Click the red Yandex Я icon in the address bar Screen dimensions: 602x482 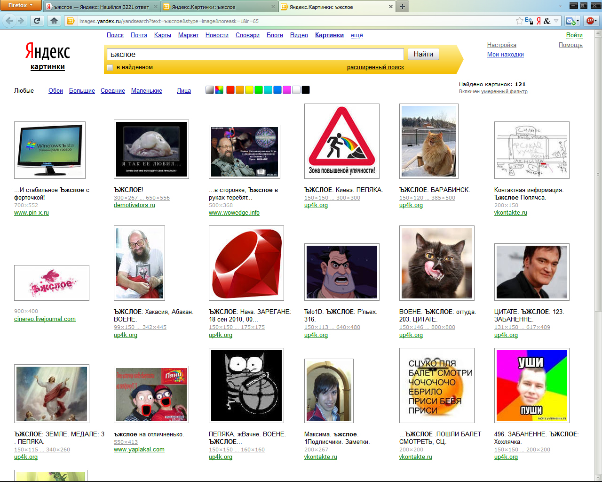tap(539, 21)
